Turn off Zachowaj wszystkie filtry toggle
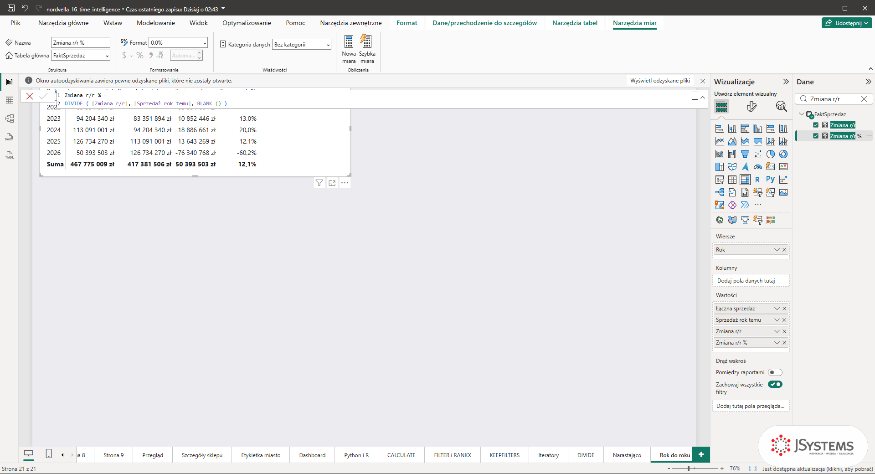 tap(775, 384)
